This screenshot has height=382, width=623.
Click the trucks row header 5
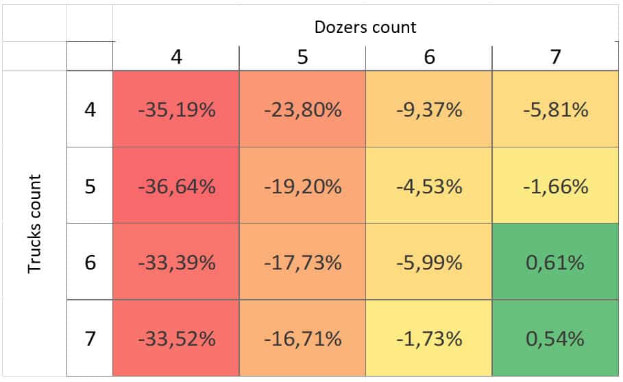[x=90, y=186]
